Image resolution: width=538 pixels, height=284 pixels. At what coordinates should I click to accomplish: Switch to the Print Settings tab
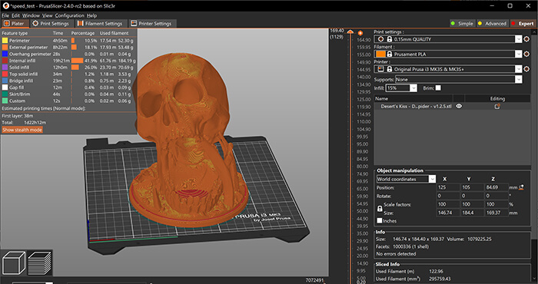pyautogui.click(x=51, y=24)
